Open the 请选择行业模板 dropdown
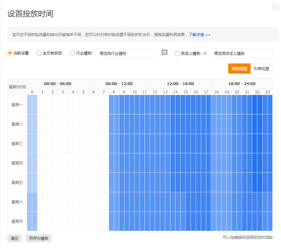 pos(127,54)
